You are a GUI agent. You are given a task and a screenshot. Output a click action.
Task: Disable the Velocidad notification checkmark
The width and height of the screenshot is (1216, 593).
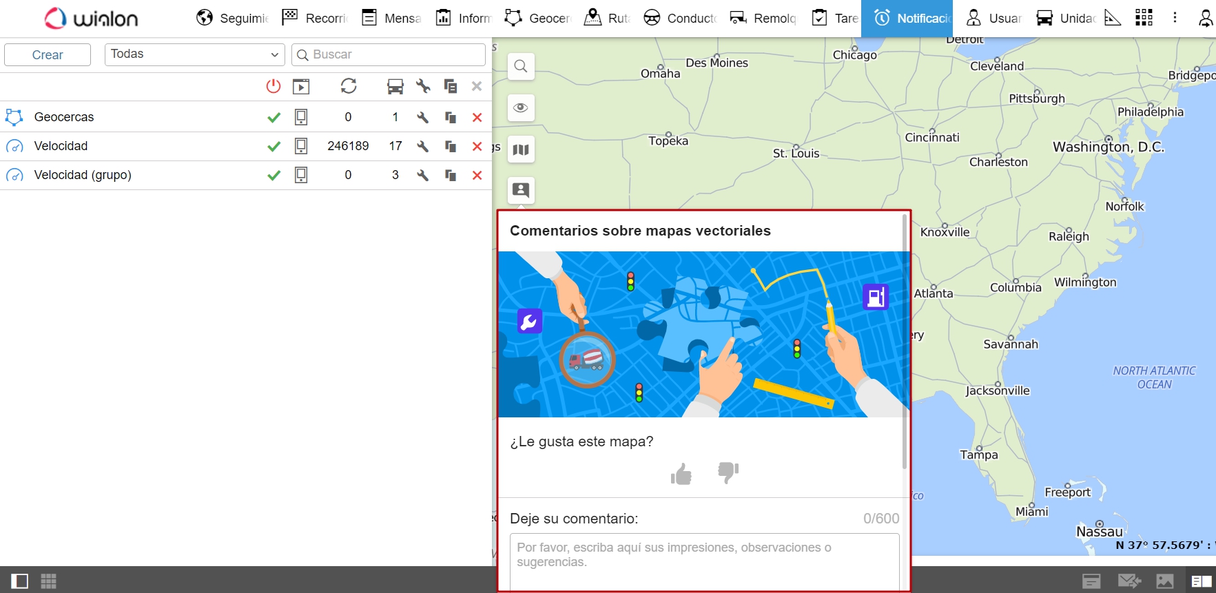coord(274,146)
